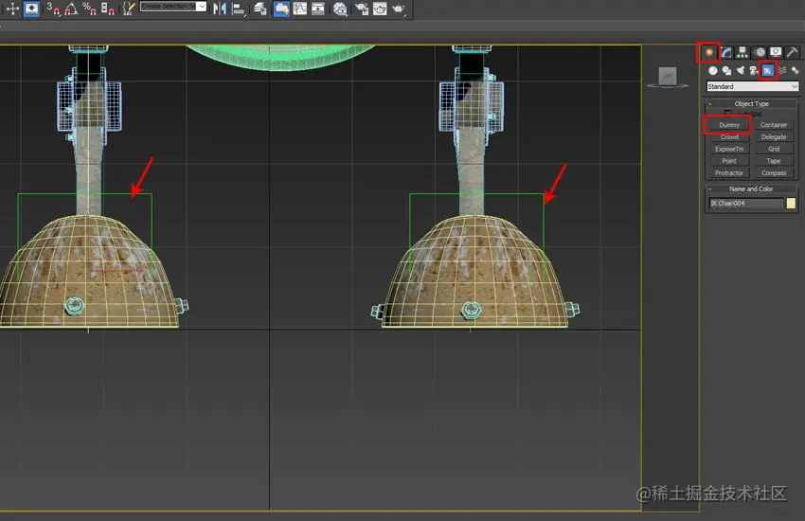Viewport: 805px width, 521px height.
Task: Toggle Spinner Snap in the toolbar
Action: click(x=107, y=9)
